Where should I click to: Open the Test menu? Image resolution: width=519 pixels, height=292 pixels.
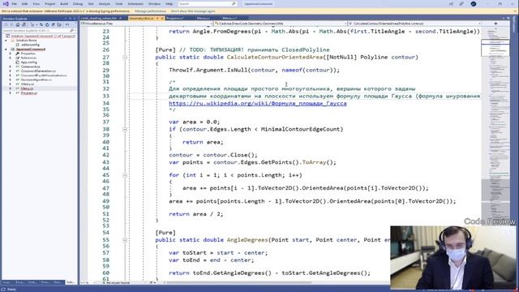[x=91, y=3]
